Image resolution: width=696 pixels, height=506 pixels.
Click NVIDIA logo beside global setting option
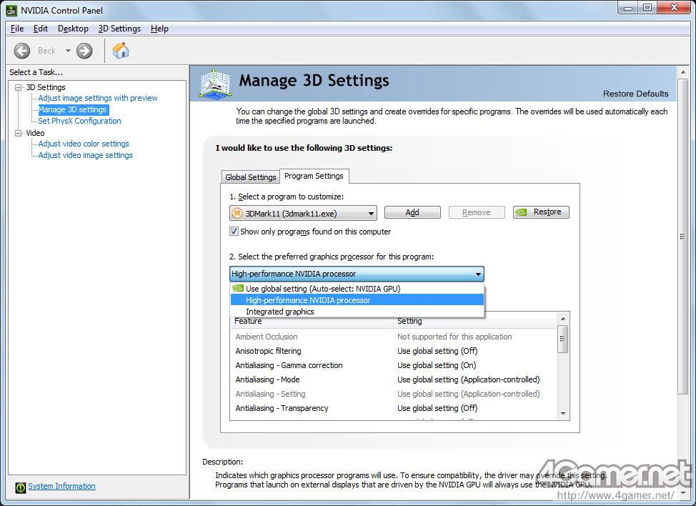(x=238, y=288)
